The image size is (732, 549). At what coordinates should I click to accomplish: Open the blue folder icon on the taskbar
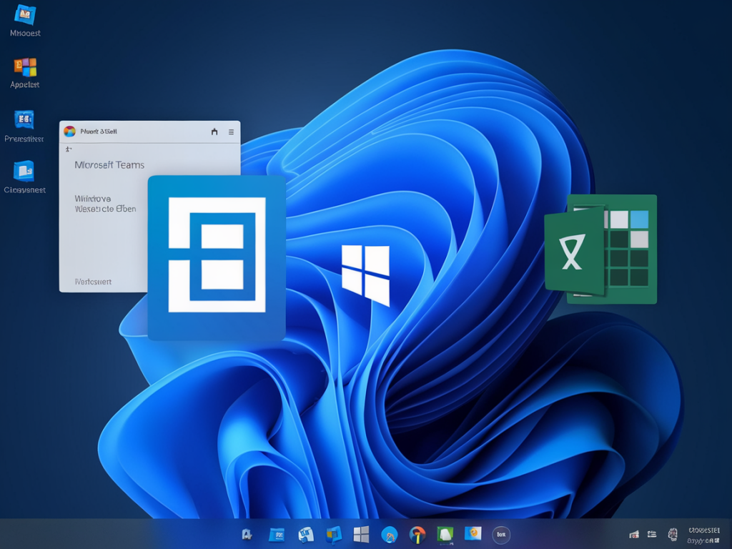click(277, 535)
